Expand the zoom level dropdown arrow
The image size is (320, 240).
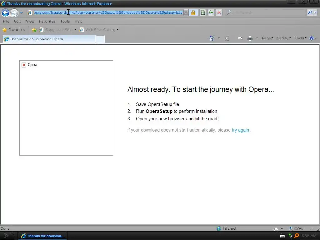(312, 228)
